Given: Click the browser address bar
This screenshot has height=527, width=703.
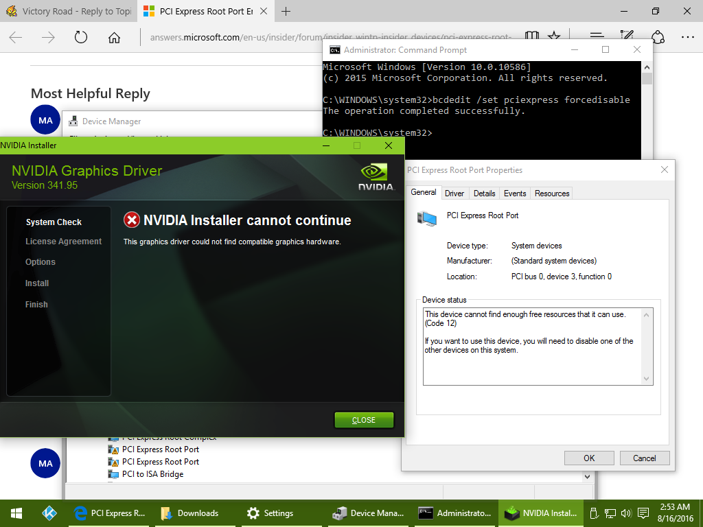Looking at the screenshot, I should click(330, 37).
